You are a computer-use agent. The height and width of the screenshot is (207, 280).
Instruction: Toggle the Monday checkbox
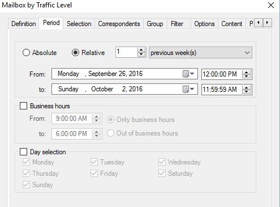pyautogui.click(x=26, y=162)
